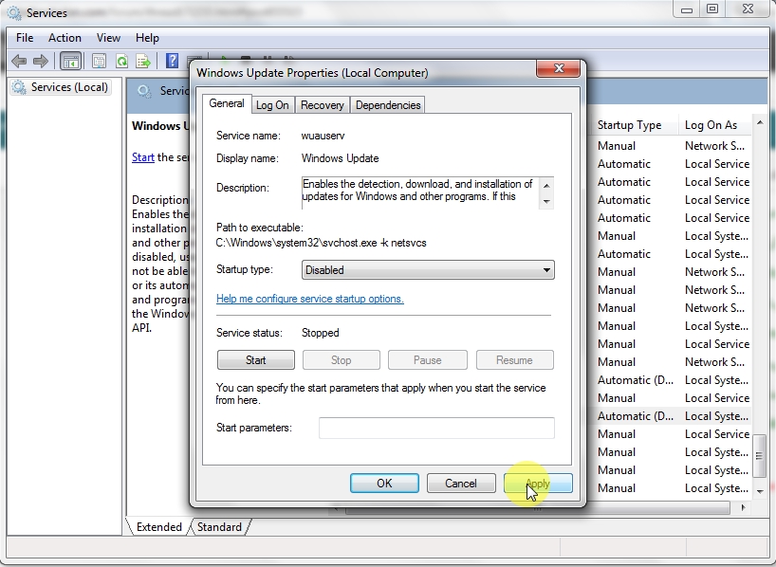Viewport: 776px width, 567px height.
Task: Close the Windows Update Properties dialog
Action: coord(558,68)
